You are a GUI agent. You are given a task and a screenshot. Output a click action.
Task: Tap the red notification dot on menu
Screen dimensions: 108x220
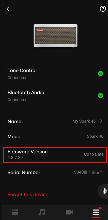point(100,208)
